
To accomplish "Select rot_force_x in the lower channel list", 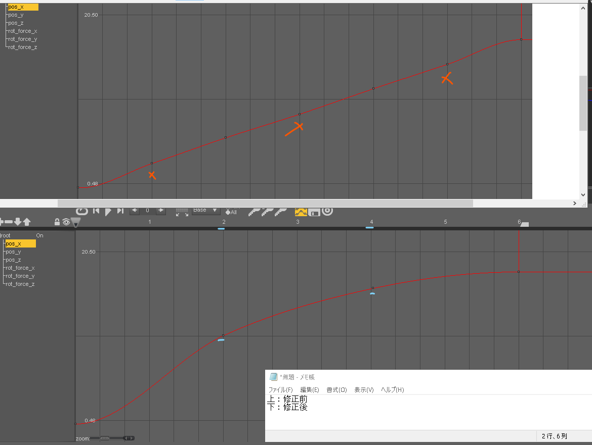I will [x=20, y=268].
